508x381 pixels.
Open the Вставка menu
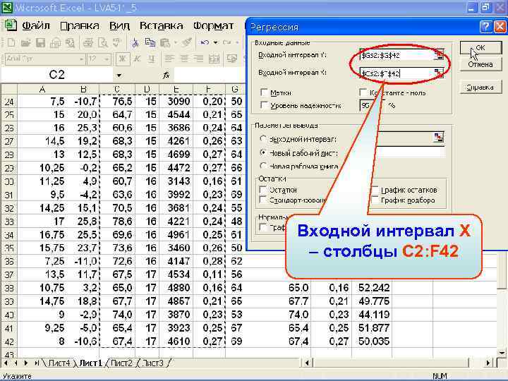pos(161,25)
